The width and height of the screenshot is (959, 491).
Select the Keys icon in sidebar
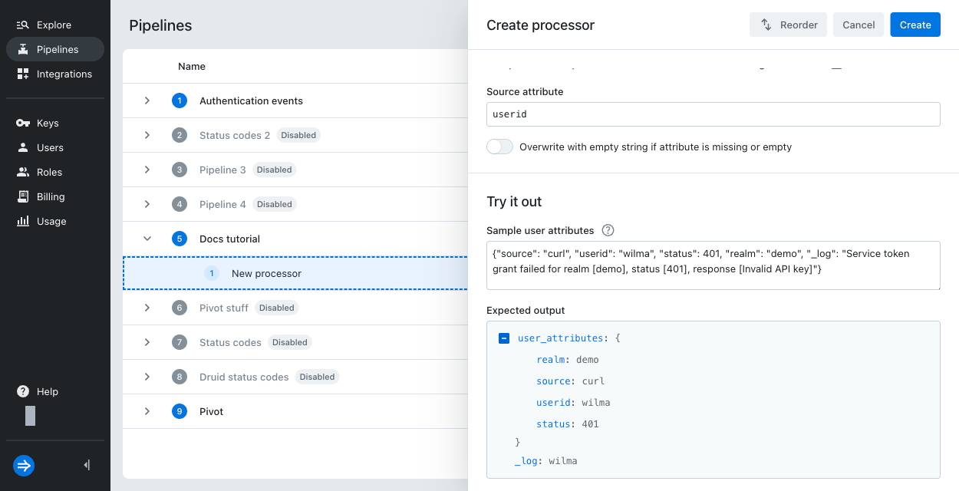pyautogui.click(x=24, y=123)
